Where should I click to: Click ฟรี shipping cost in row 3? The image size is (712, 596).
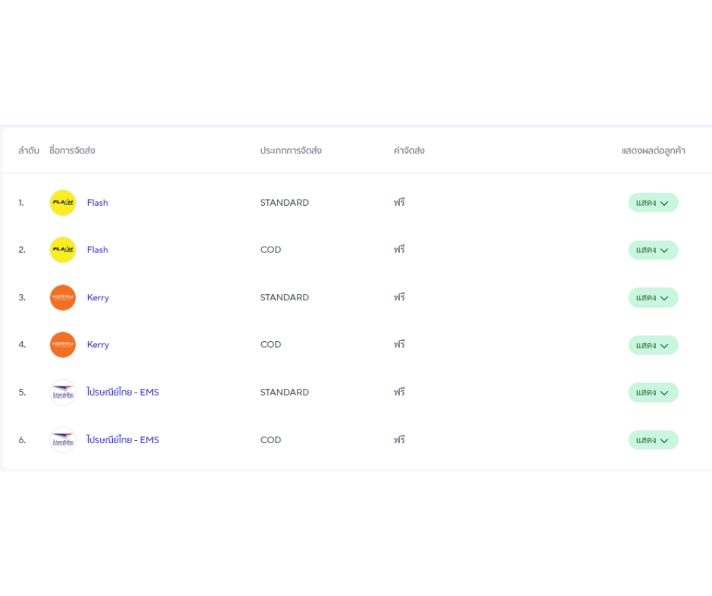[x=399, y=296]
